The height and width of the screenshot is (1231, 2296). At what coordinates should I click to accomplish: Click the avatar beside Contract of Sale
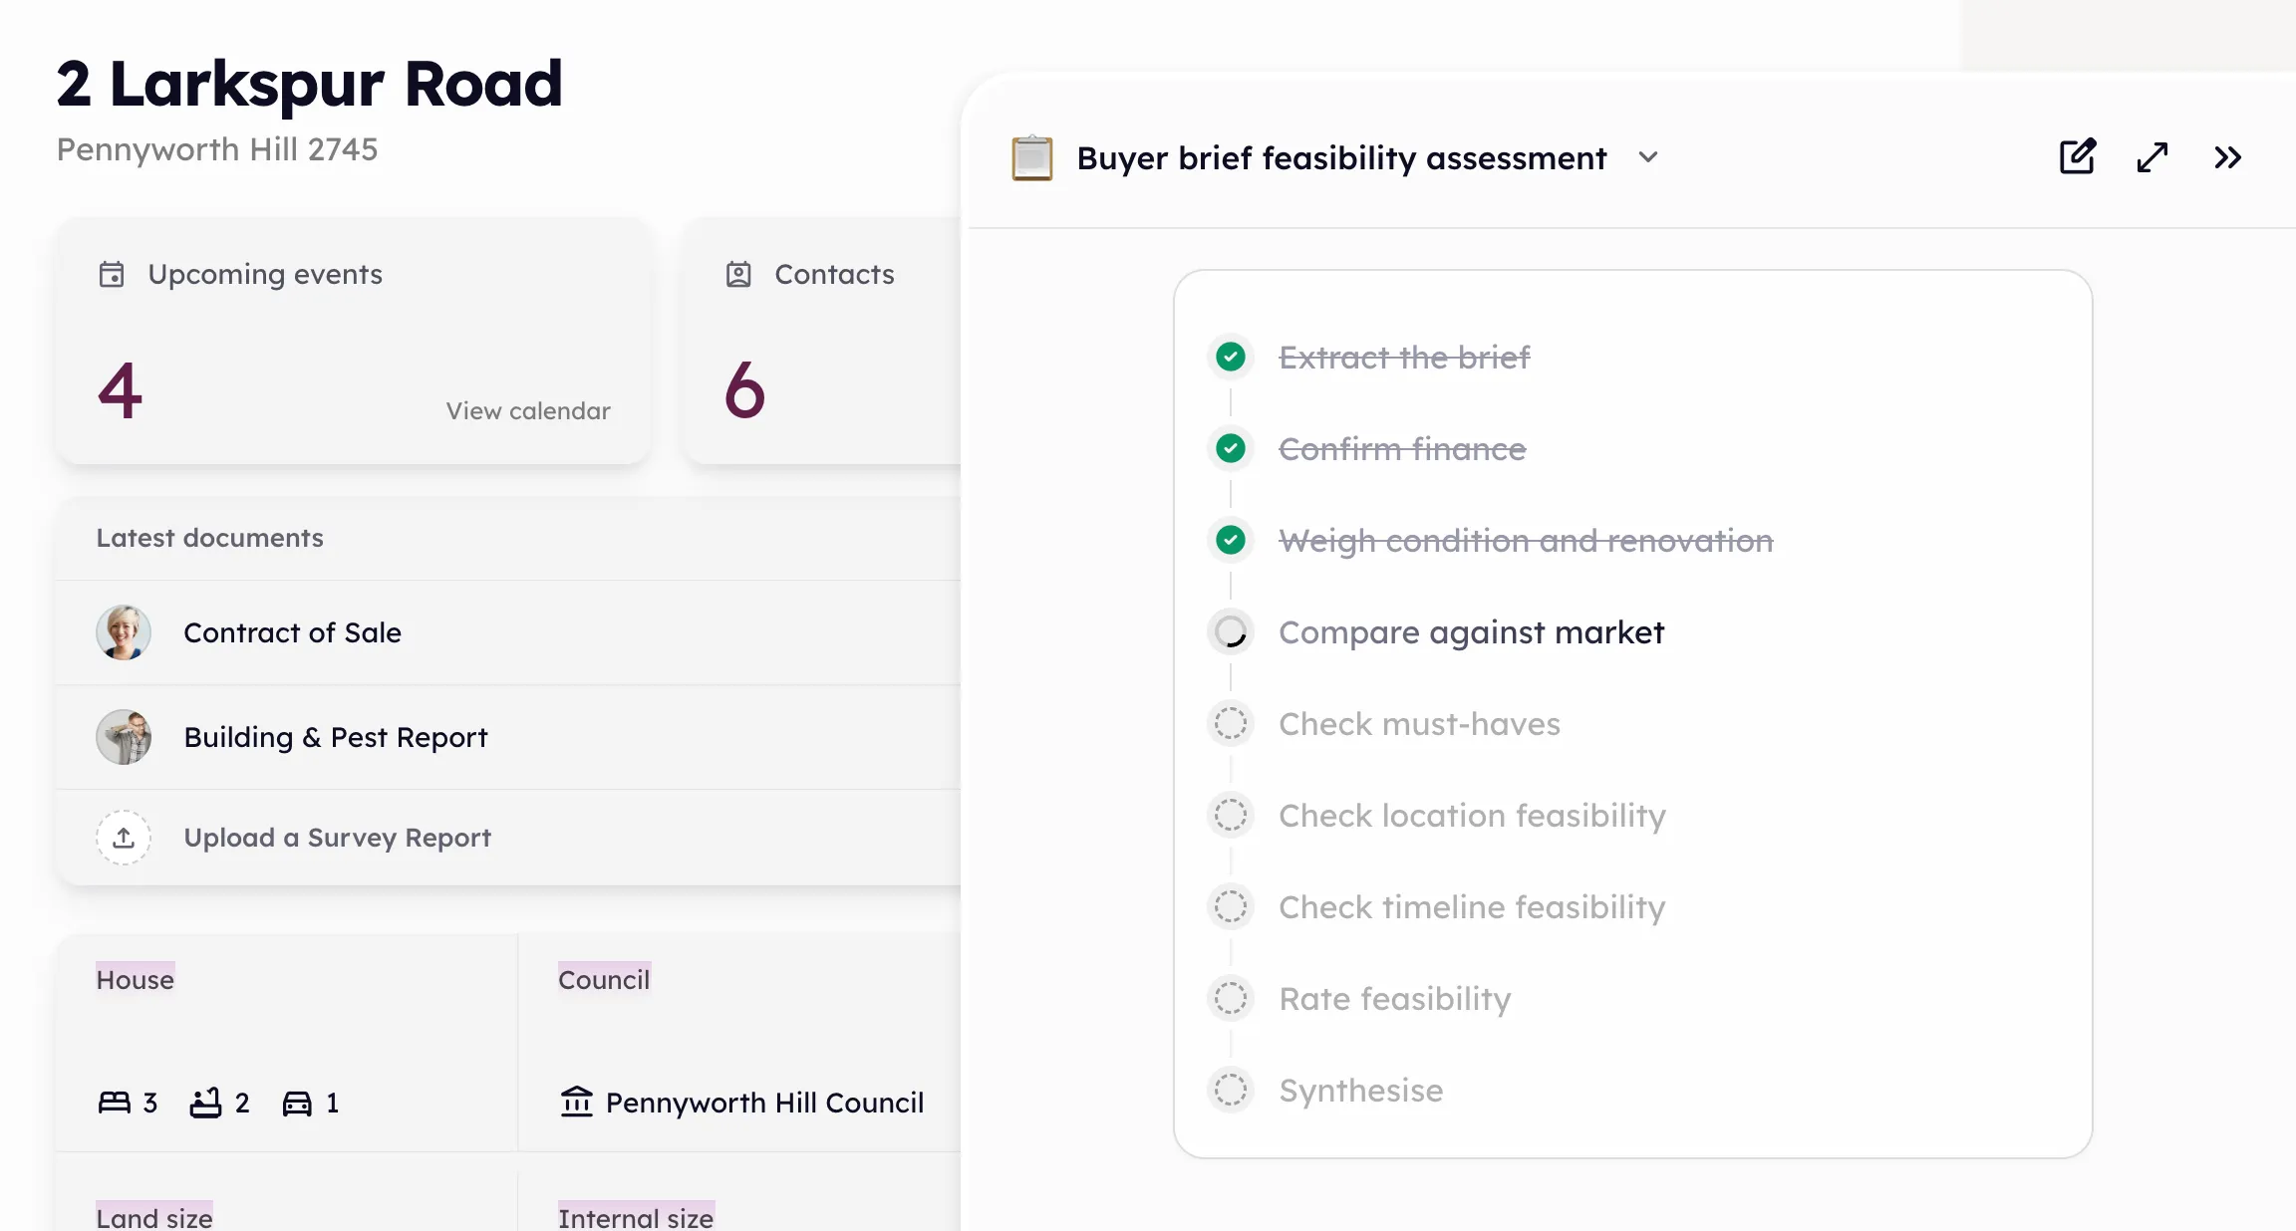click(x=124, y=632)
